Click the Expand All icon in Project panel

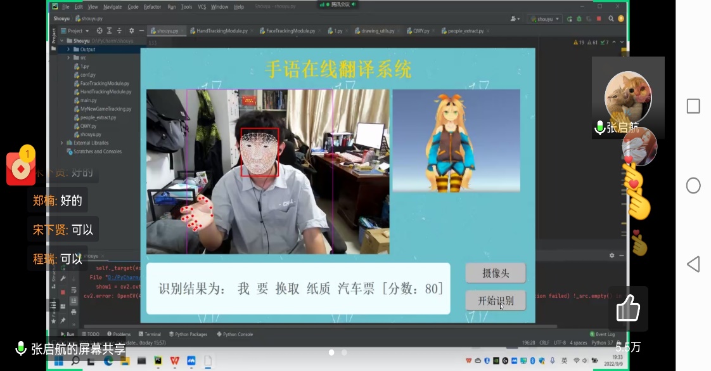110,30
